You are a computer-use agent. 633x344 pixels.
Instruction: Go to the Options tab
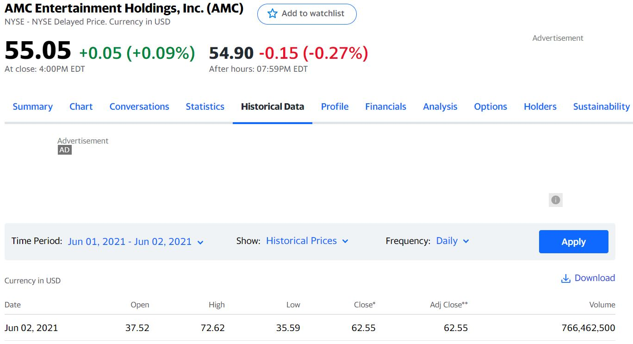point(490,106)
